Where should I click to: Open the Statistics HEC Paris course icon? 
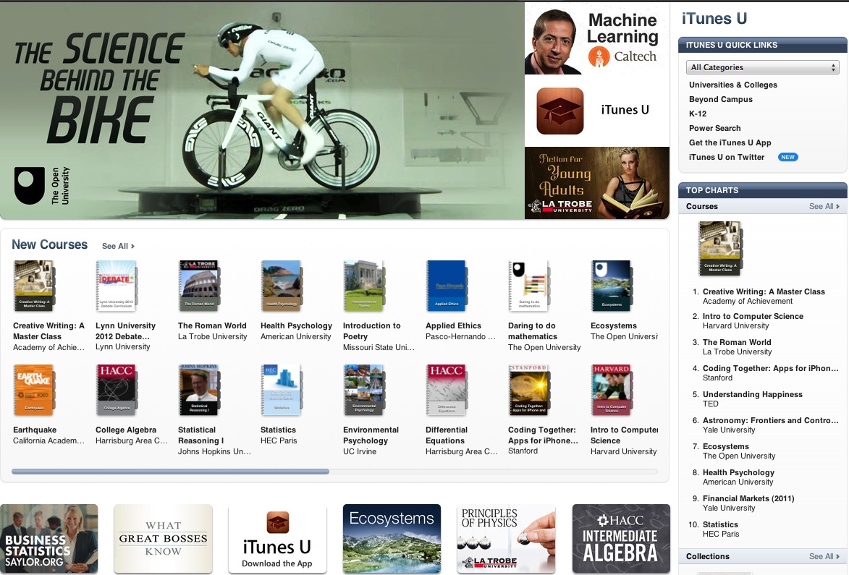[x=281, y=390]
